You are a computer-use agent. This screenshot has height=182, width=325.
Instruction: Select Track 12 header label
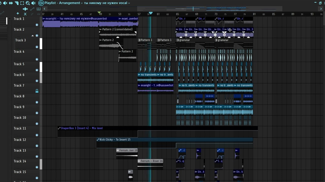20,140
